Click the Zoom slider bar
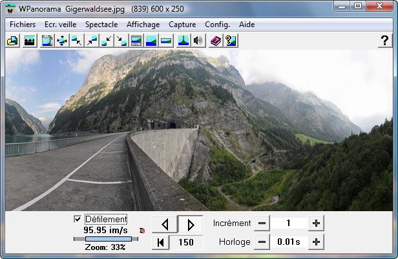This screenshot has height=259, width=398. pyautogui.click(x=106, y=239)
